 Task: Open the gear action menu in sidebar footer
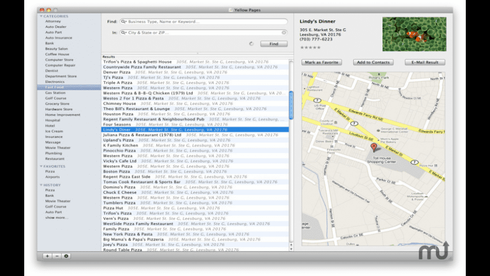(x=66, y=256)
